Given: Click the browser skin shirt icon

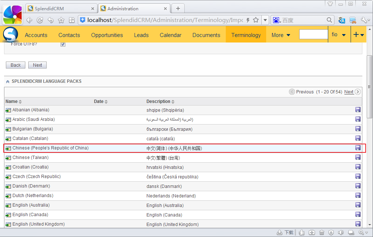Looking at the screenshot, I should pos(330,4).
